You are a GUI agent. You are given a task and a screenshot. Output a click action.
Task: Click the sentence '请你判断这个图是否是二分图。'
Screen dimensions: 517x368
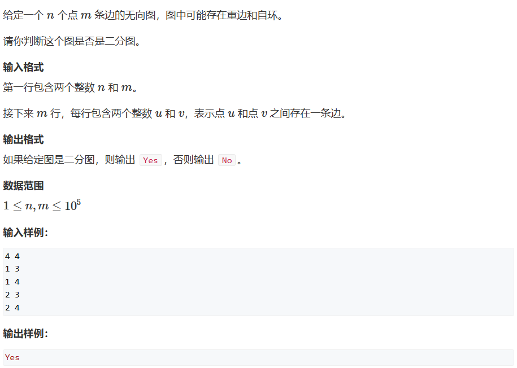click(x=72, y=41)
